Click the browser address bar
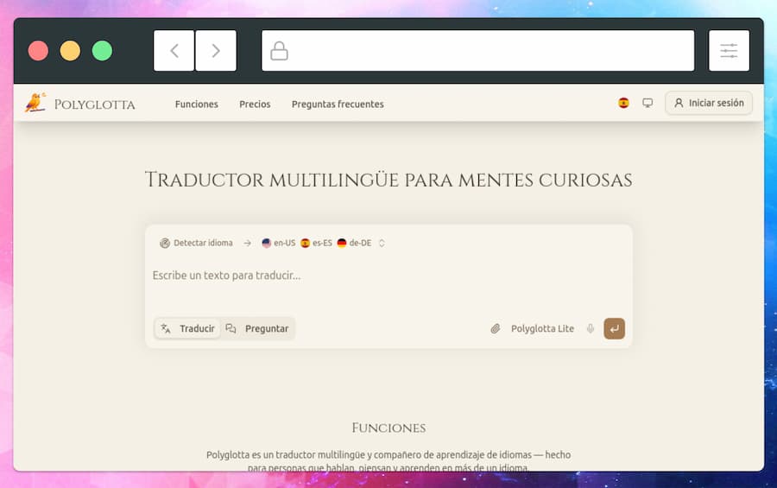The height and width of the screenshot is (488, 777). (477, 51)
